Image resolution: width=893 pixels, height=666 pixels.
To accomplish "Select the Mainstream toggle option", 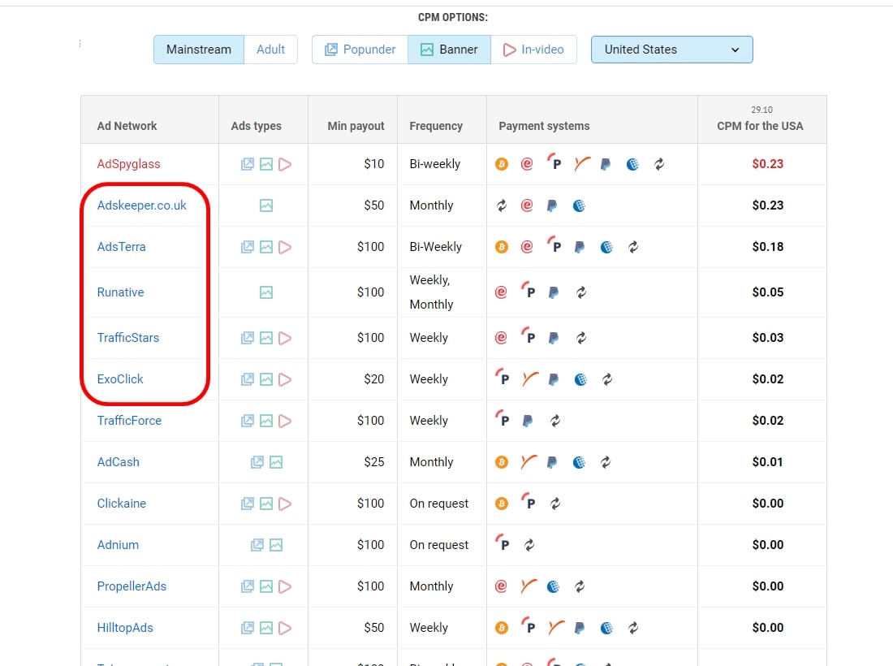I will 199,50.
